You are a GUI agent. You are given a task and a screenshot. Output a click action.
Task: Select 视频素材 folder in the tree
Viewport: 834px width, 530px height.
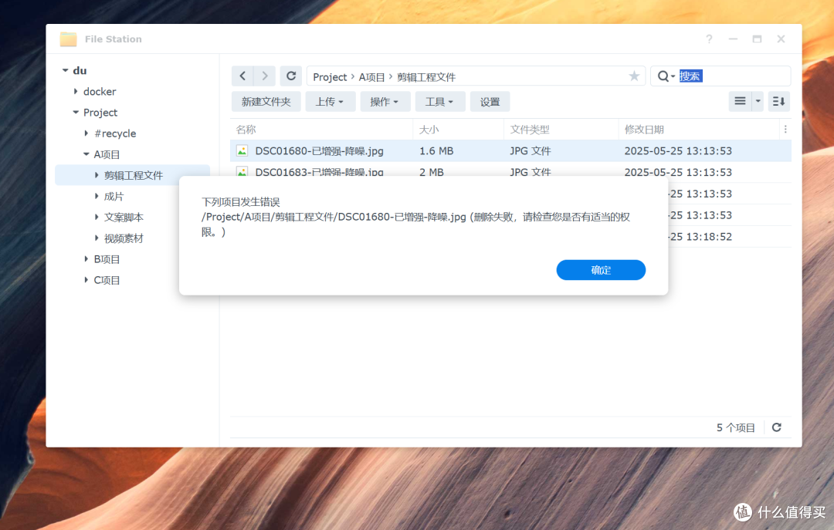pyautogui.click(x=124, y=238)
